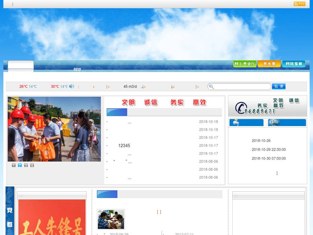The image size is (313, 235).
Task: Open 网络报修 online repair request
Action: coord(294,64)
